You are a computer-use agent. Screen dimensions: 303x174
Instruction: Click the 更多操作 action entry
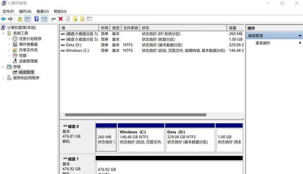[263, 43]
